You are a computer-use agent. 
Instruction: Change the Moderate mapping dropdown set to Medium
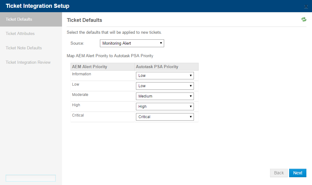click(x=165, y=96)
